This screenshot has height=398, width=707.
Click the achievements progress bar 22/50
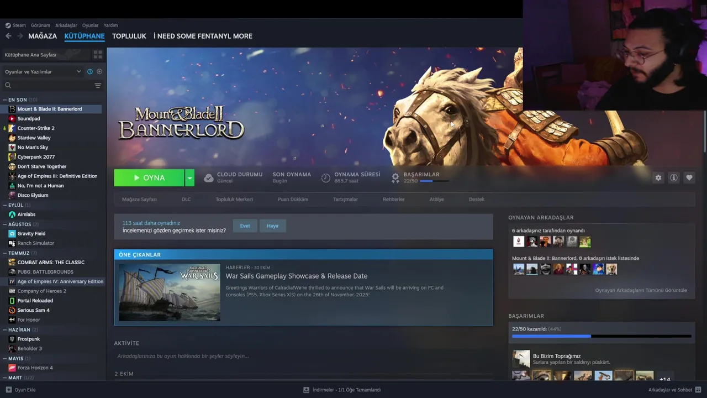(x=601, y=336)
